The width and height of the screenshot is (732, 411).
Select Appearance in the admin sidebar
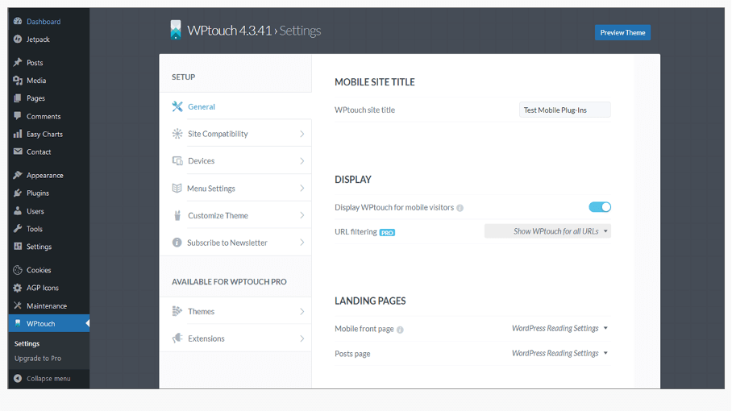click(x=44, y=176)
